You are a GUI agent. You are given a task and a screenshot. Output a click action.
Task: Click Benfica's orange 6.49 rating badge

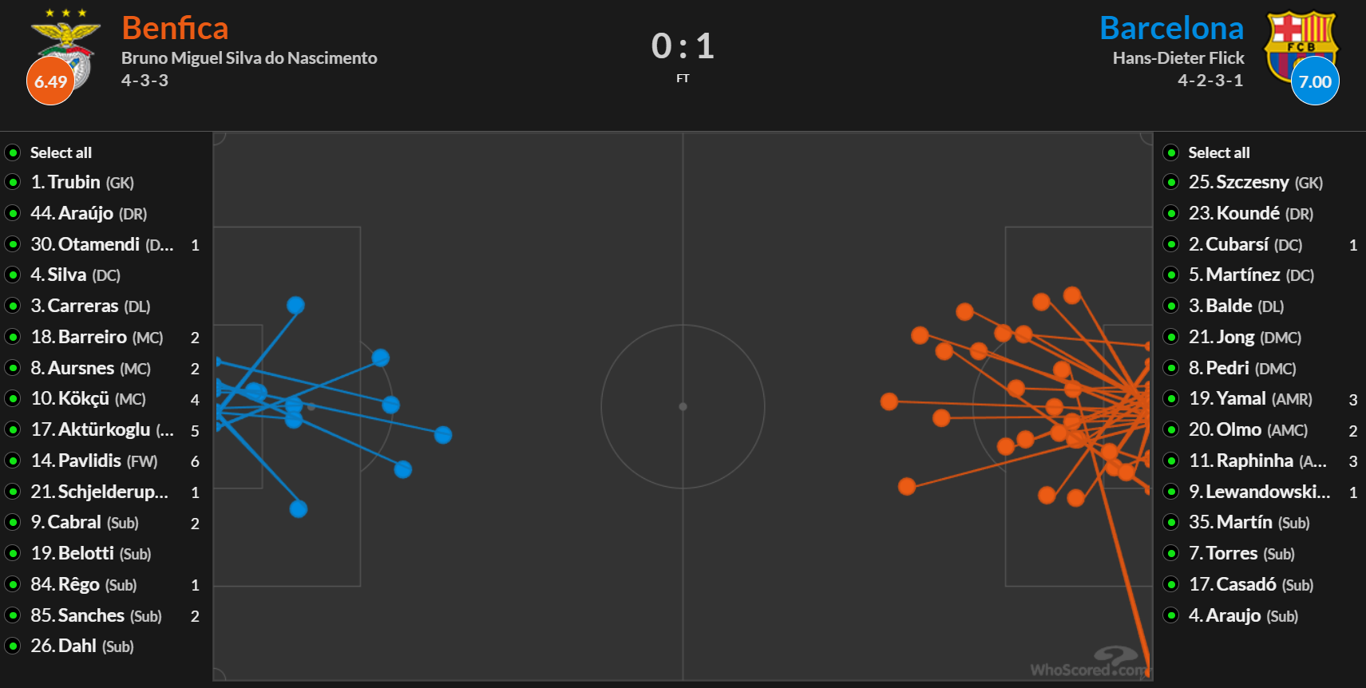[50, 81]
